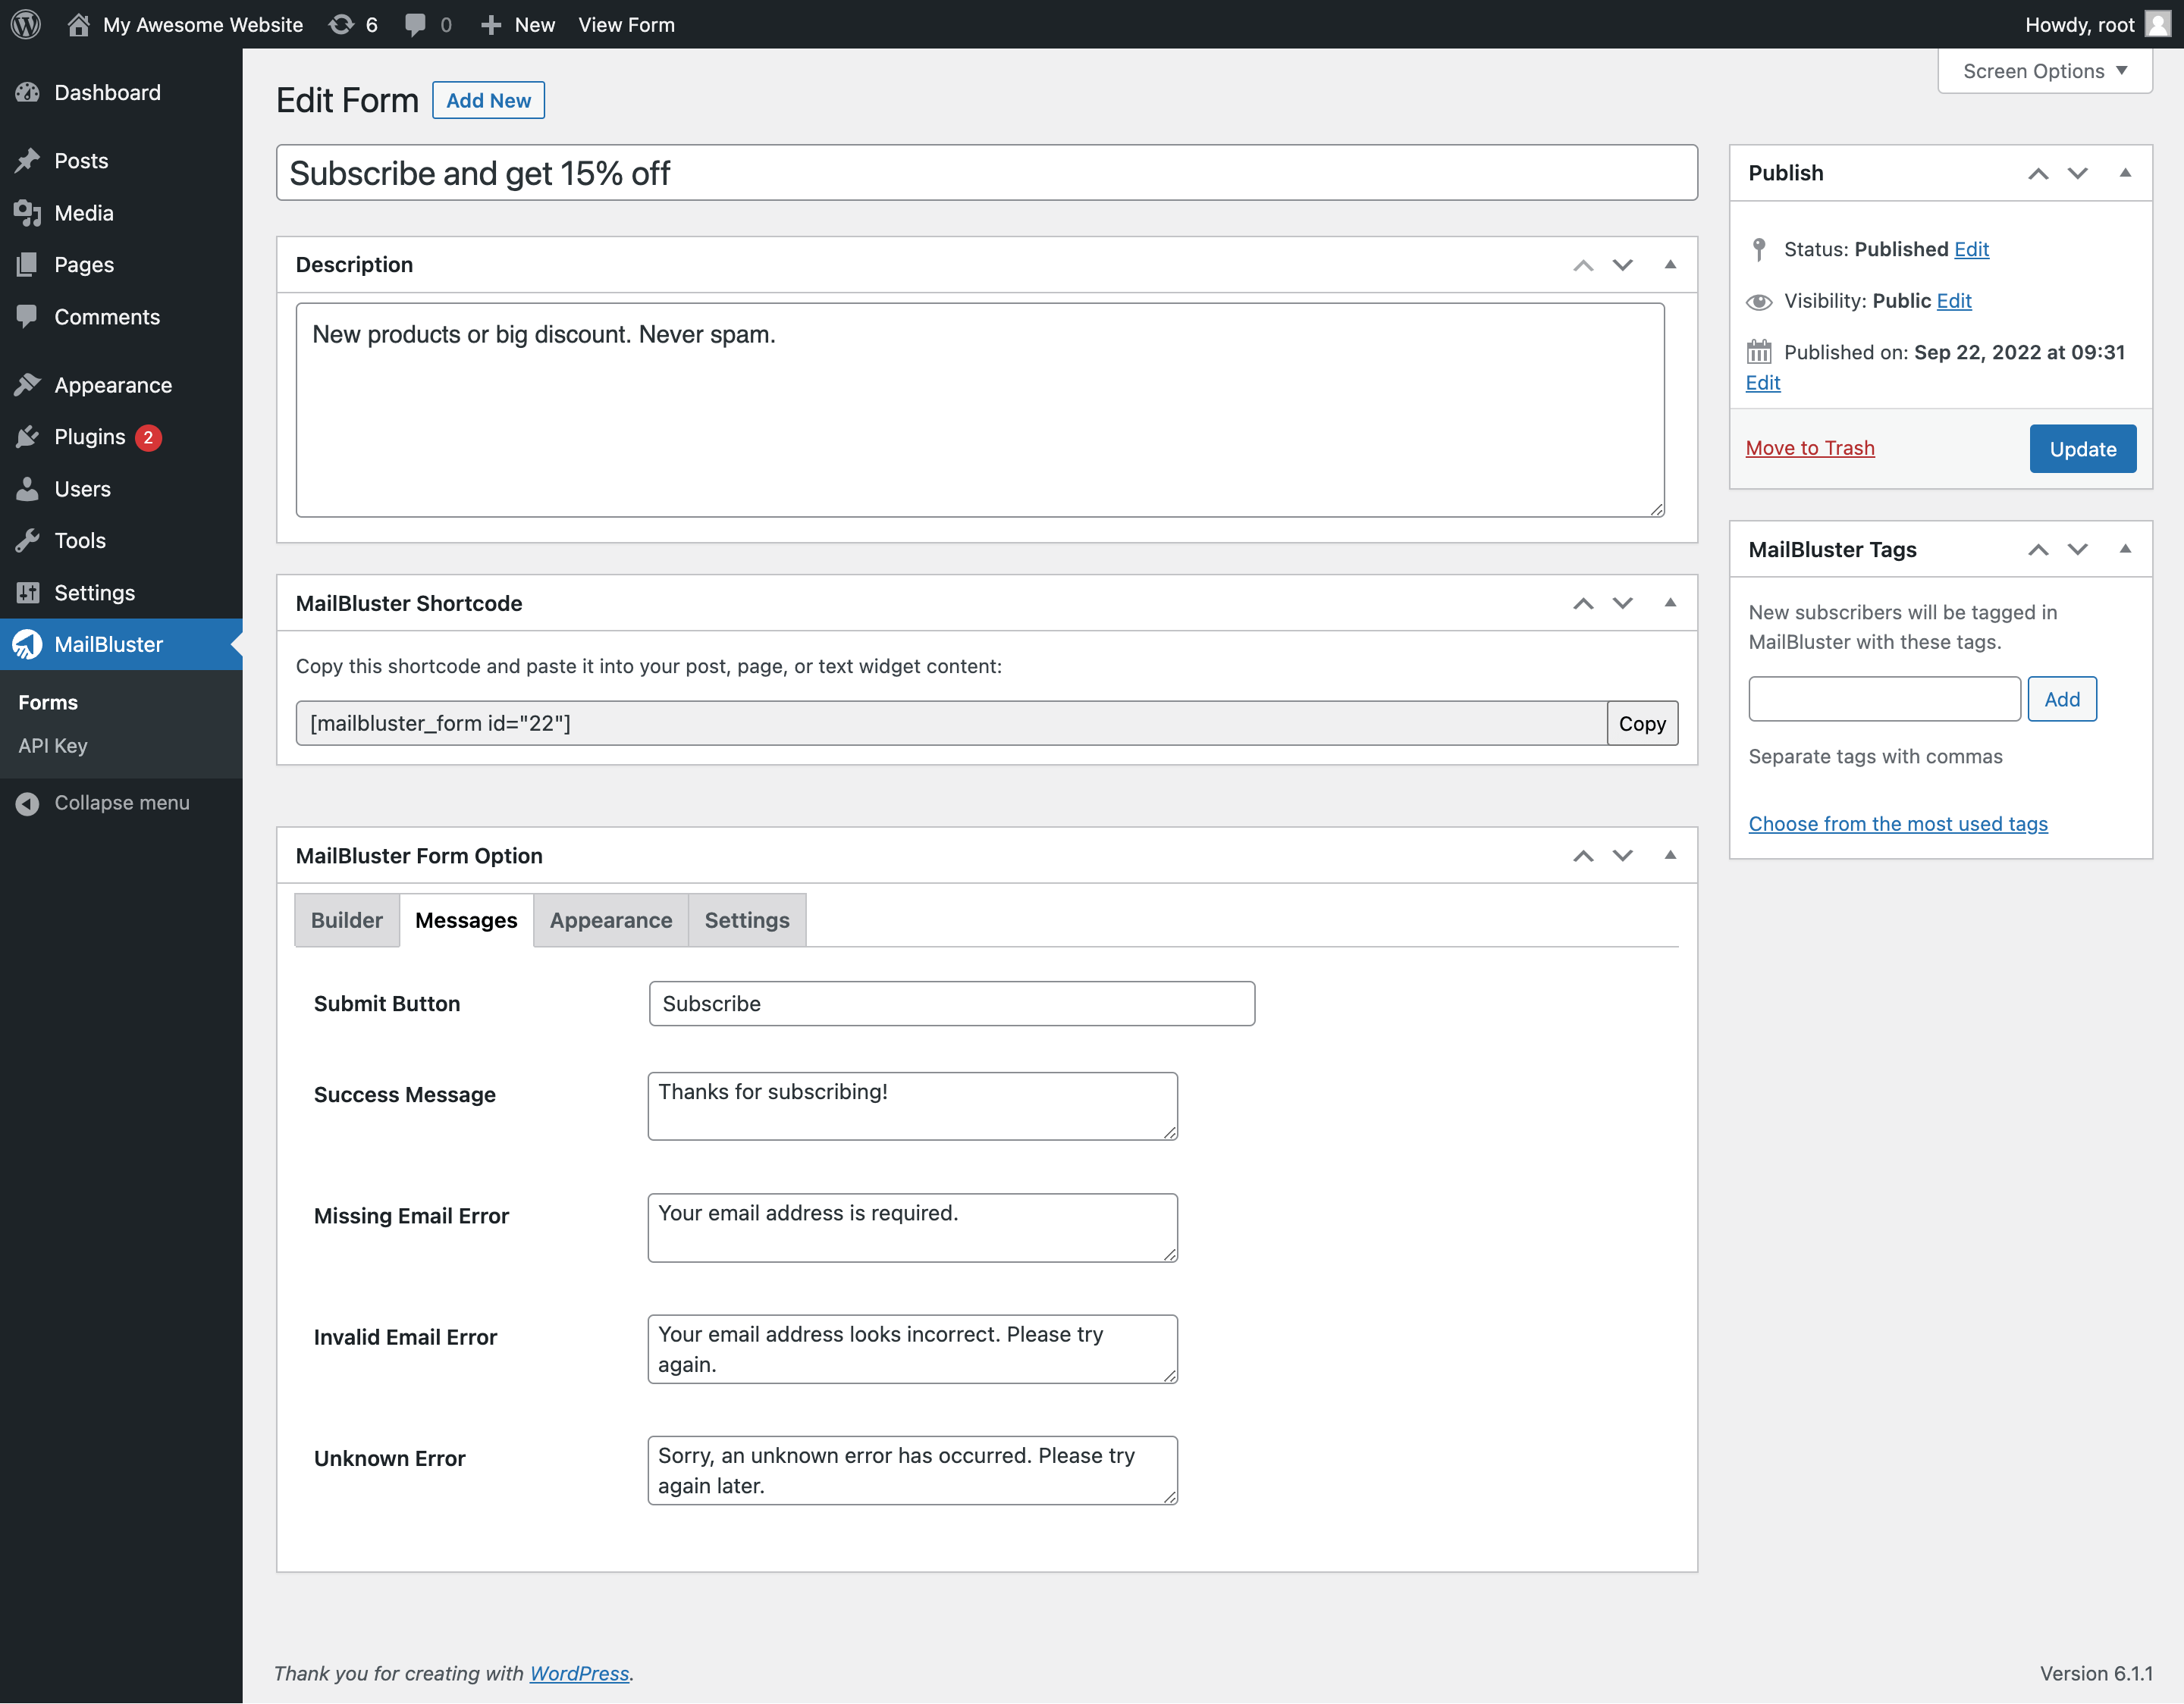The height and width of the screenshot is (1704, 2184).
Task: Select the Messages tab
Action: (466, 920)
